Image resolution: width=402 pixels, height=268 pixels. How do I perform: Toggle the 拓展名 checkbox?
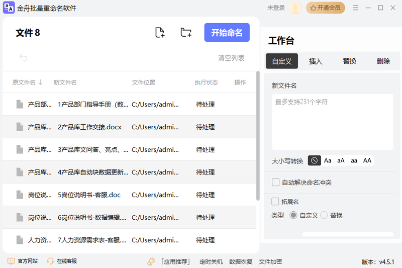pos(275,202)
